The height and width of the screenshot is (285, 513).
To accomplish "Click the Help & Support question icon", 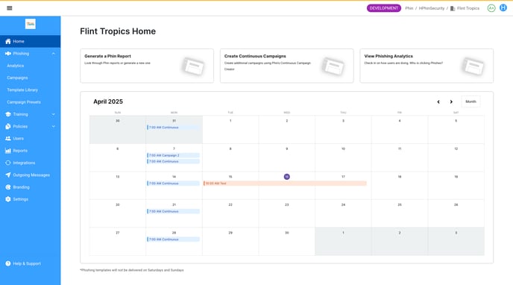I will click(x=8, y=263).
